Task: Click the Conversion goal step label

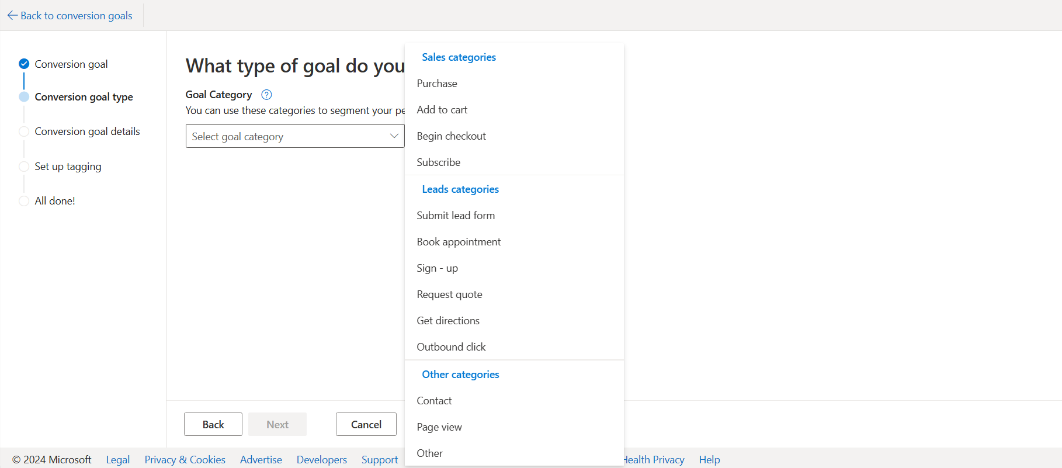Action: coord(71,64)
